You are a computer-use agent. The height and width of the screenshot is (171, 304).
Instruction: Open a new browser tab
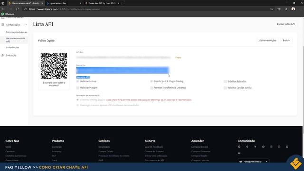pyautogui.click(x=124, y=3)
